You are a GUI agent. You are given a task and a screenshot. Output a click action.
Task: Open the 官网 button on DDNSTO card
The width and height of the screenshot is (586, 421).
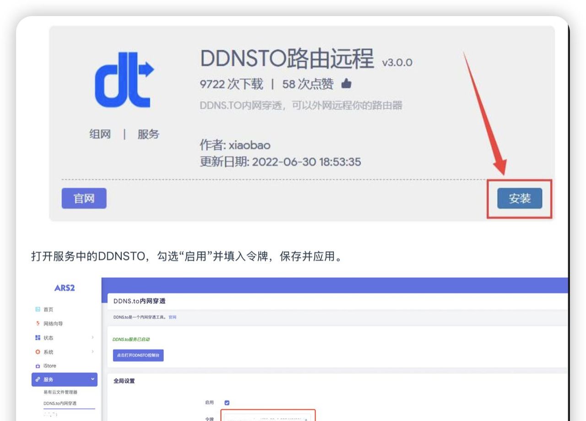click(x=84, y=198)
